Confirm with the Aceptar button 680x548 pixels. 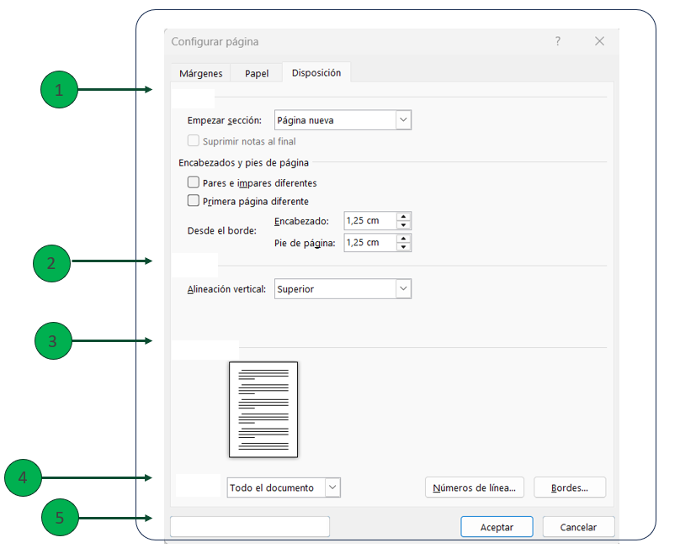point(497,527)
